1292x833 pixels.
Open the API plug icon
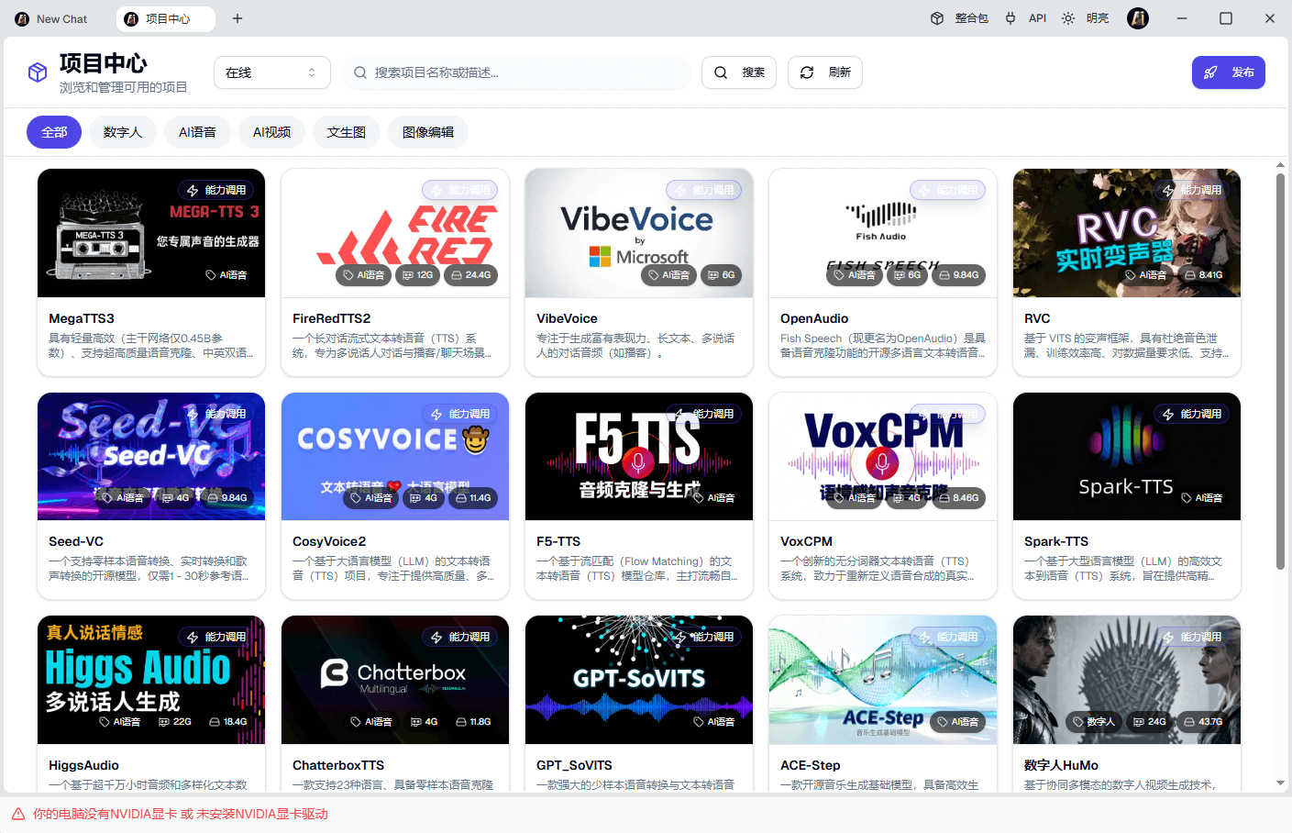pyautogui.click(x=1010, y=18)
